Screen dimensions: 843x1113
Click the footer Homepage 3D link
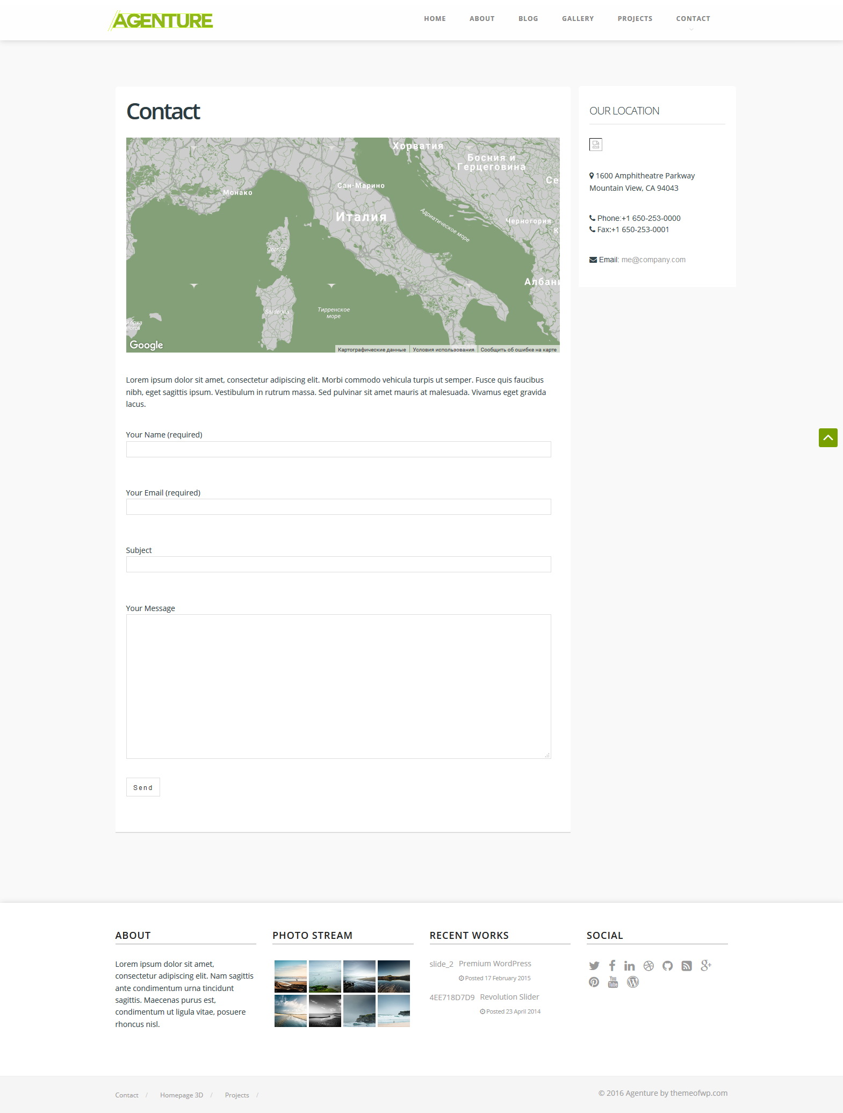[x=182, y=1095]
